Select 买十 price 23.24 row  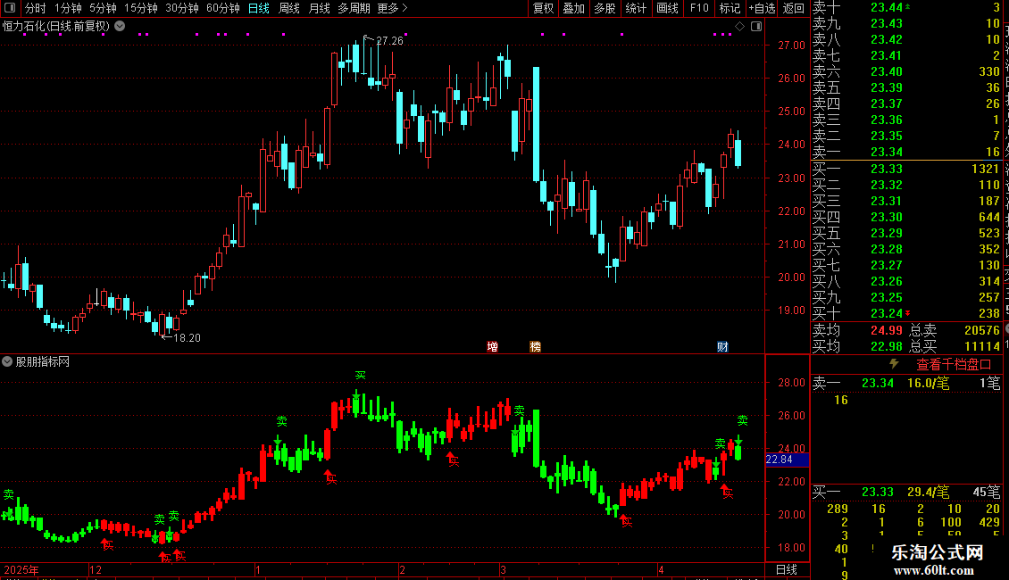click(x=906, y=313)
